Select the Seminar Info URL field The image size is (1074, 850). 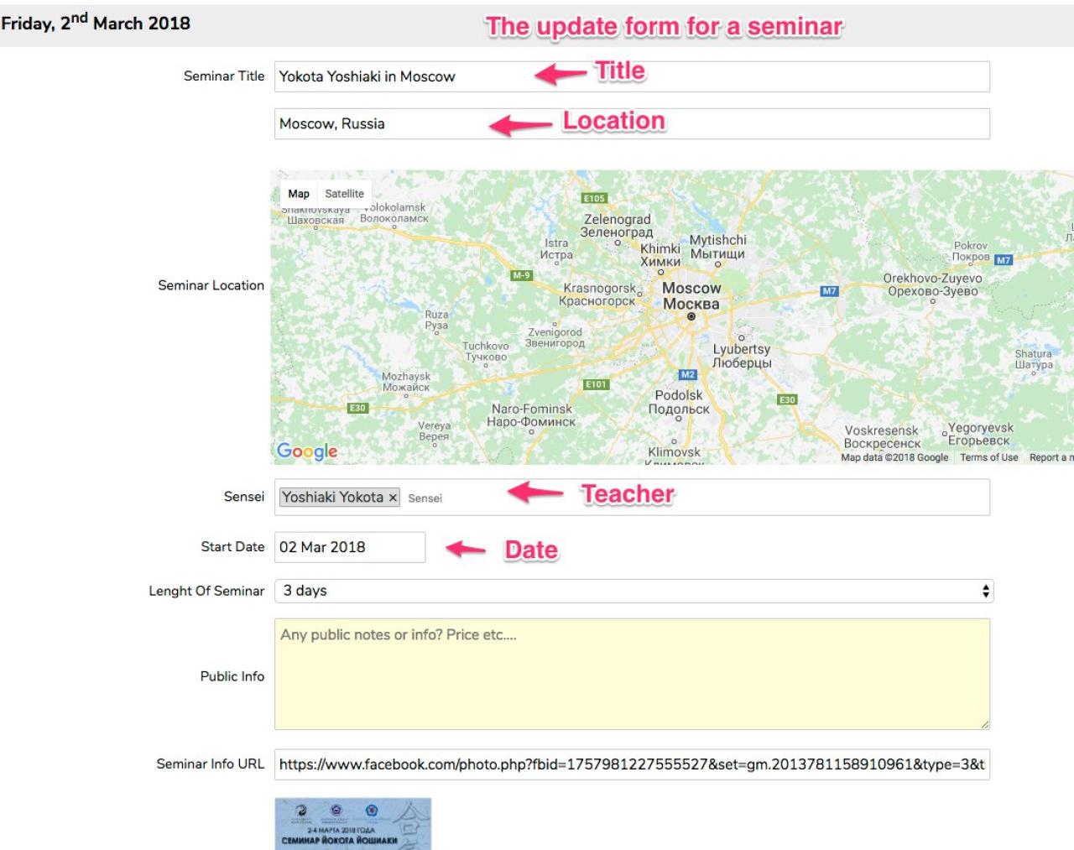pos(631,764)
